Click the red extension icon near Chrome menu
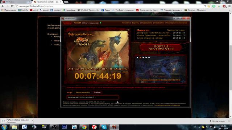 point(224,6)
